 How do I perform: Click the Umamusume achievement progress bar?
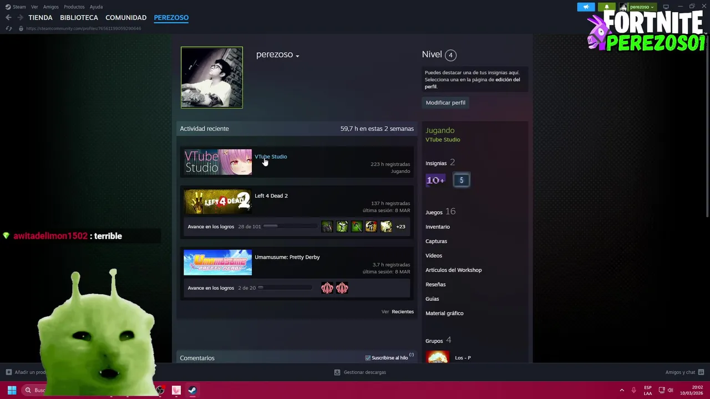[x=285, y=288]
